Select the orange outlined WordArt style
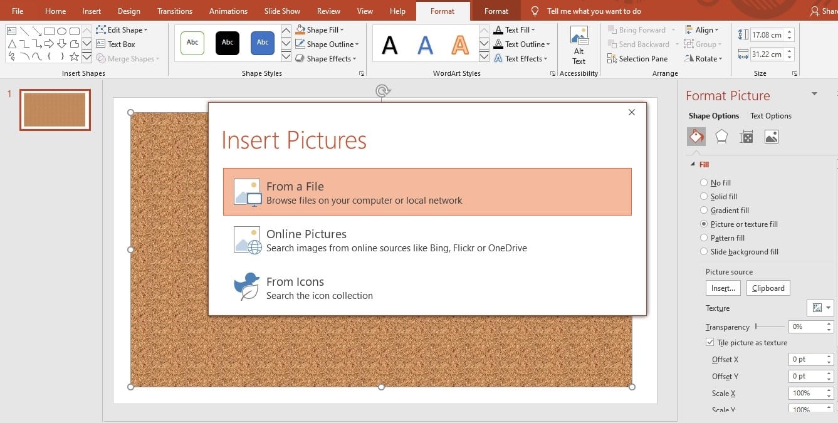This screenshot has width=838, height=423. [x=460, y=44]
